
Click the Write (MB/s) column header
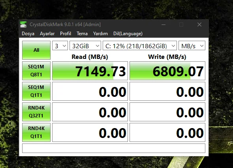(167, 57)
